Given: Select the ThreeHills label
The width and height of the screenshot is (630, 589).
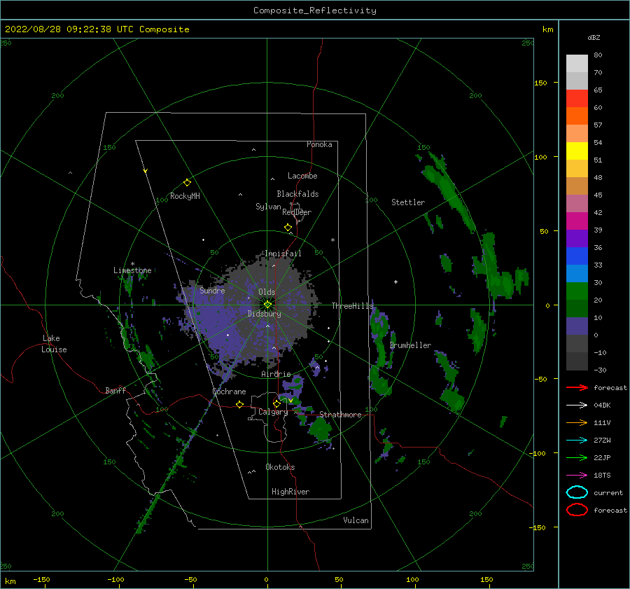Looking at the screenshot, I should [x=352, y=306].
